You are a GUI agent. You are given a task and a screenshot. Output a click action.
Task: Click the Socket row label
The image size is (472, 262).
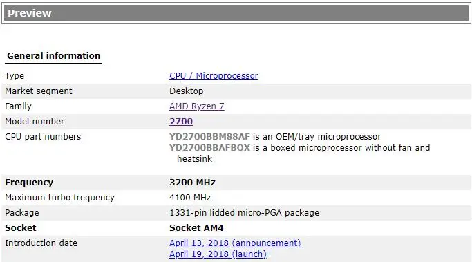(x=21, y=228)
